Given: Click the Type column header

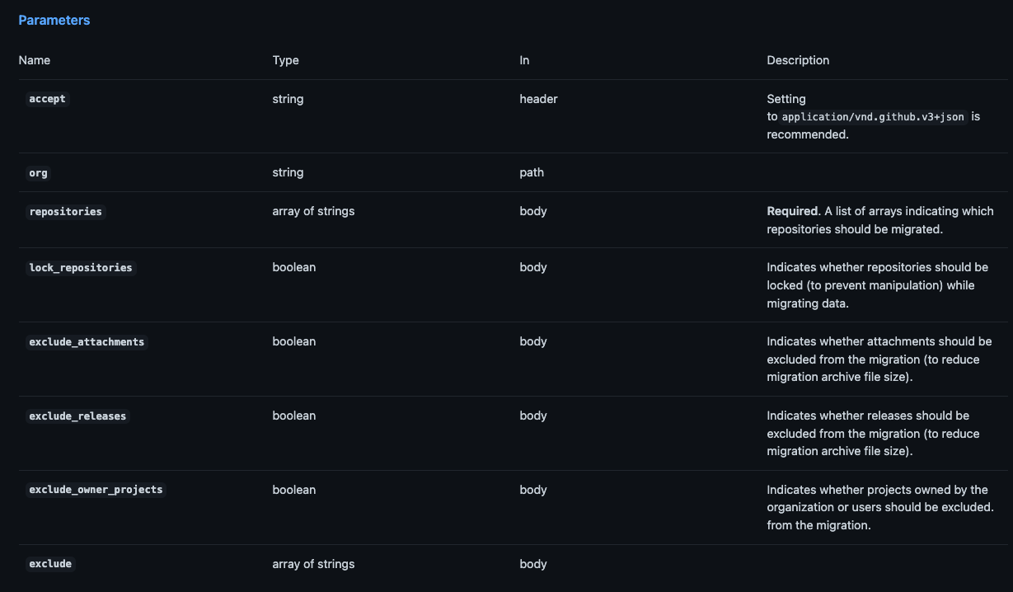Looking at the screenshot, I should 285,60.
